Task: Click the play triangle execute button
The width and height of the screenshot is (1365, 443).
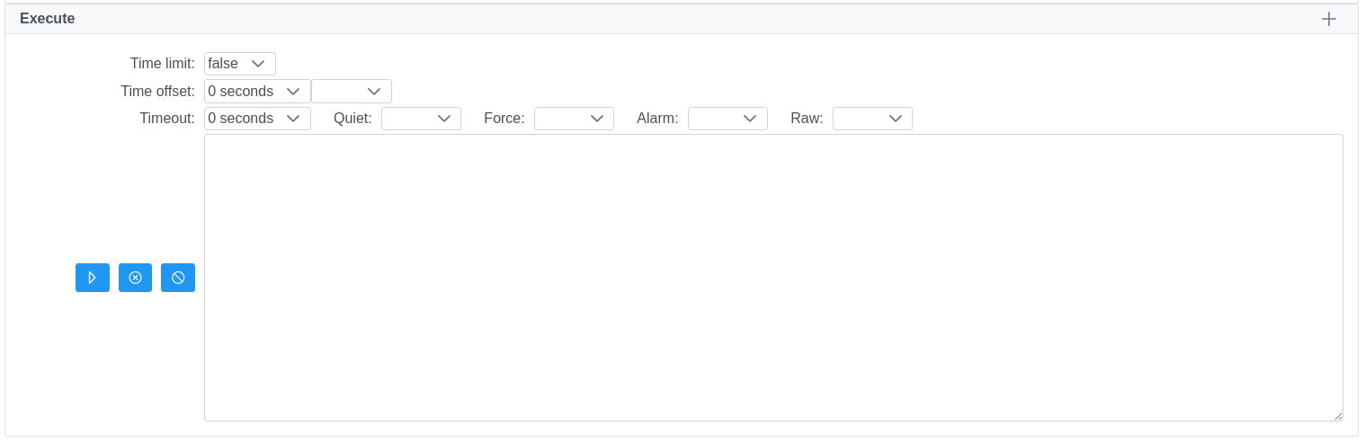Action: click(x=92, y=278)
